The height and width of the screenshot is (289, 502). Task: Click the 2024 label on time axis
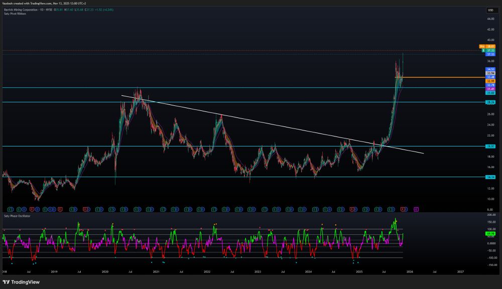[x=308, y=272]
